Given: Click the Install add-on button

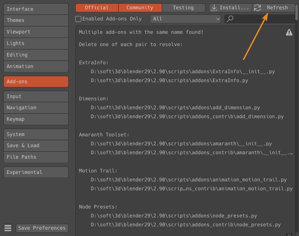Looking at the screenshot, I should click(230, 7).
